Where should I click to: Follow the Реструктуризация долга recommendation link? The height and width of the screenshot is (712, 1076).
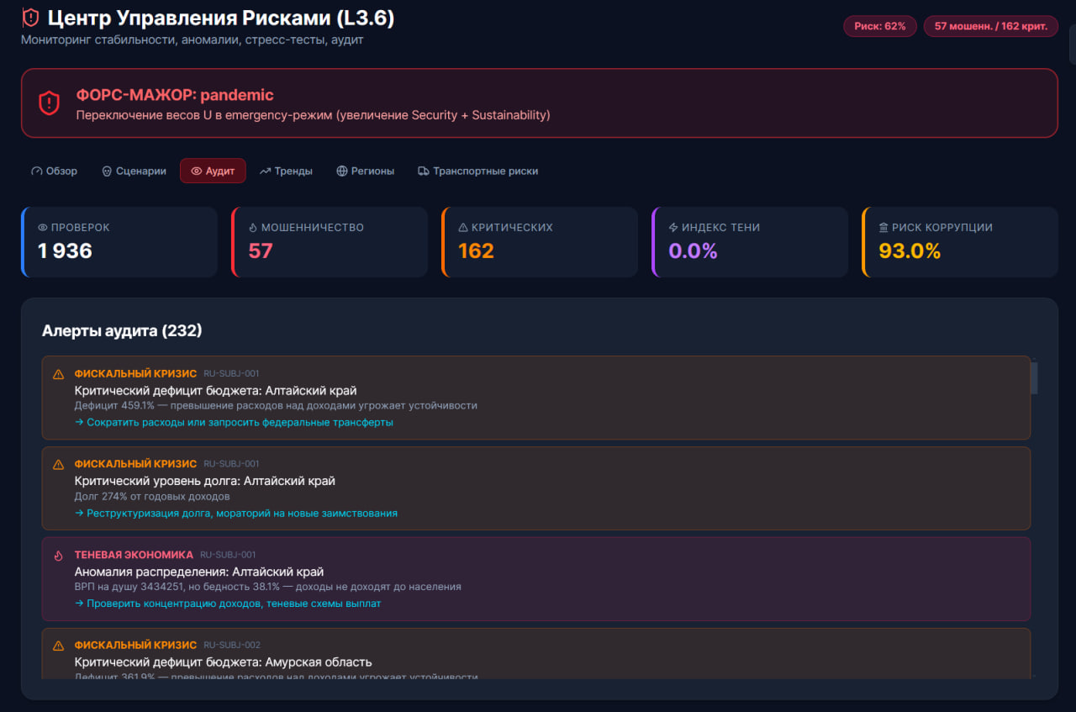(x=236, y=513)
